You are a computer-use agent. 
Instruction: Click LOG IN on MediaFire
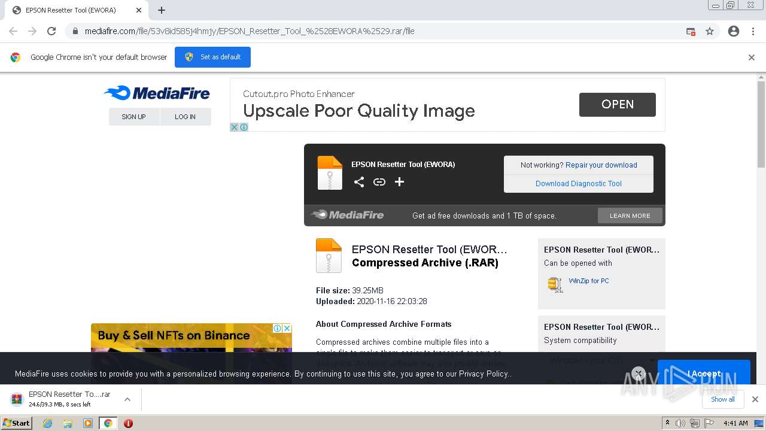[185, 117]
